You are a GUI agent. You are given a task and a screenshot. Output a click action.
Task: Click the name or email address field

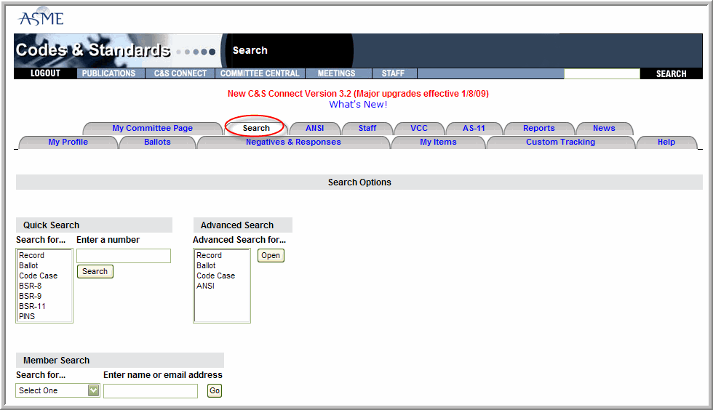pos(151,391)
